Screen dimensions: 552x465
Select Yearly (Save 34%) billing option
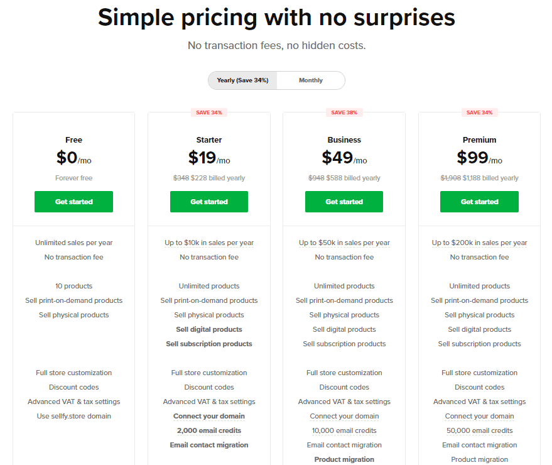(242, 80)
